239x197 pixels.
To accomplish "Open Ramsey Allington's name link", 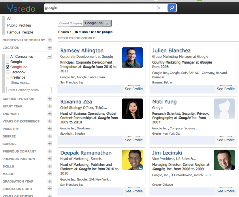I will (x=82, y=51).
